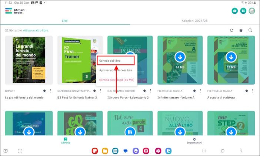
Task: Click the title B2 First for Schools Trainer 3
Action: point(77,98)
